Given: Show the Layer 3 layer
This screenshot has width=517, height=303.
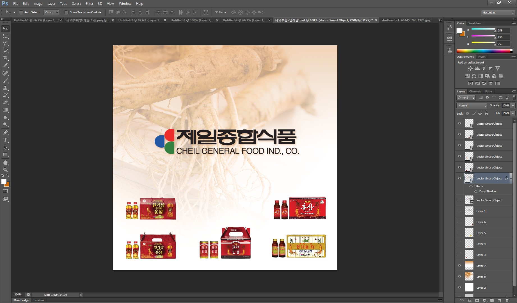Looking at the screenshot, I should click(459, 255).
